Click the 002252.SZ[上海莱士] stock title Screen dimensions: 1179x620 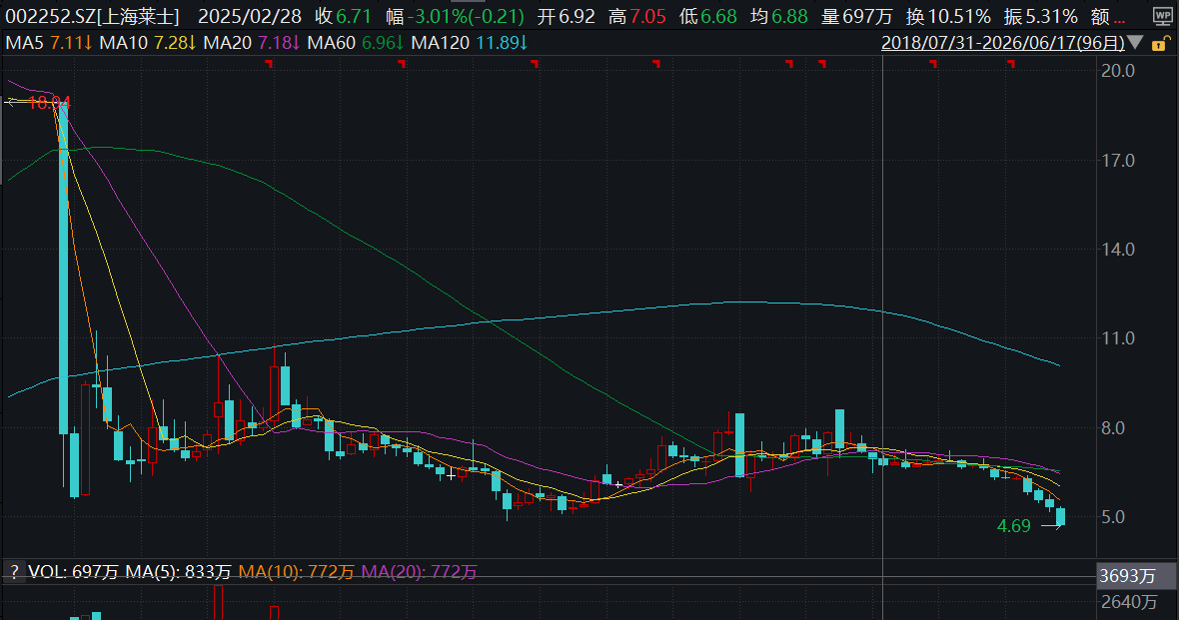(93, 17)
